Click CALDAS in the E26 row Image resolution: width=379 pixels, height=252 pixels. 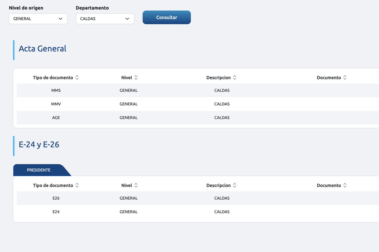pos(222,198)
